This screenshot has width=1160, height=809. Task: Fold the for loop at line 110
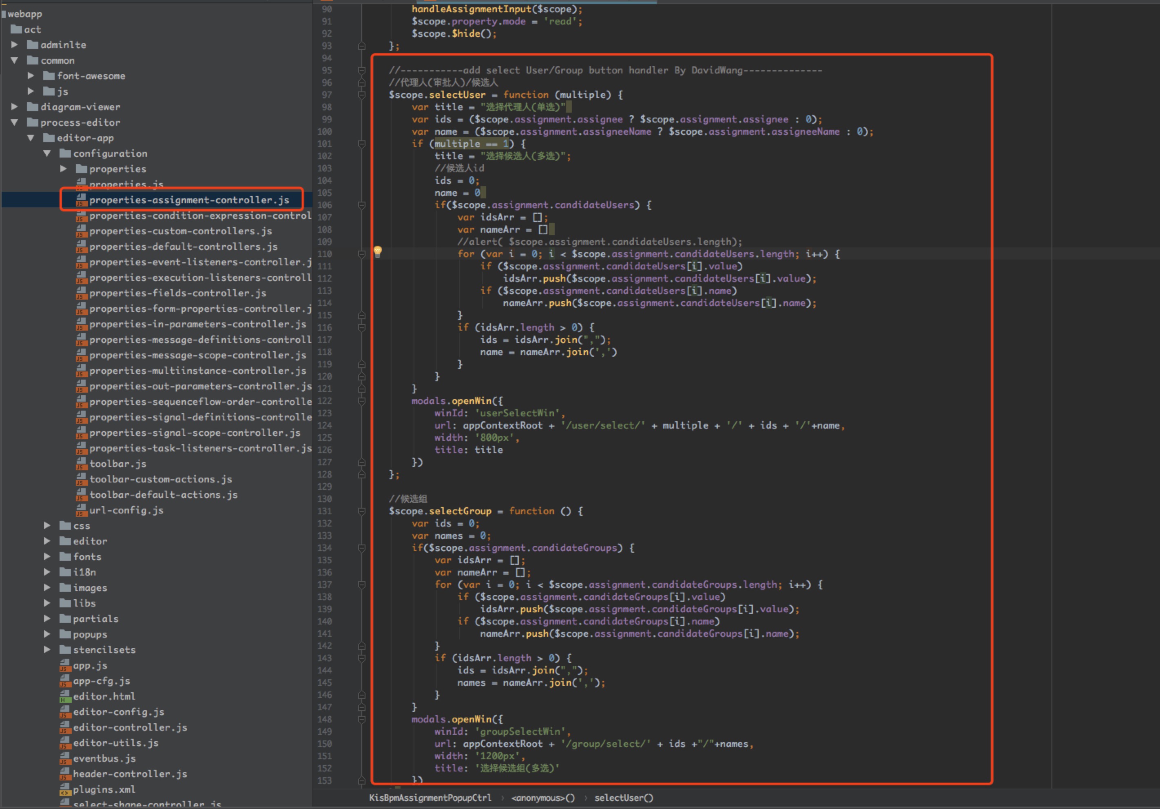362,254
